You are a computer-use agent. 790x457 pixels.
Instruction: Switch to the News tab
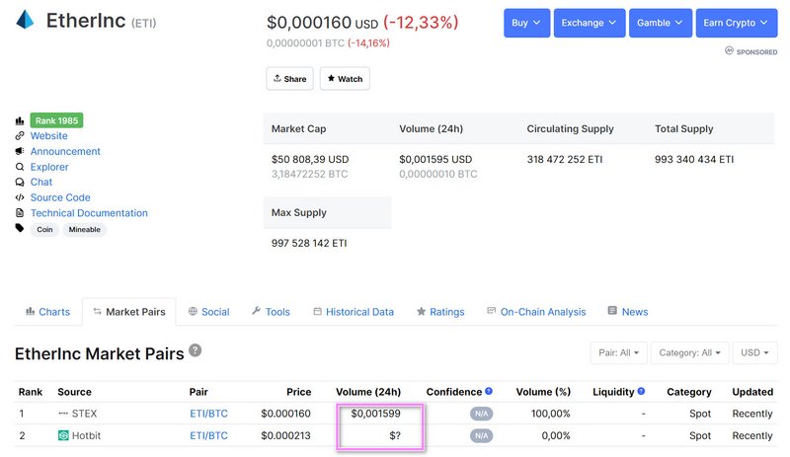[x=628, y=312]
